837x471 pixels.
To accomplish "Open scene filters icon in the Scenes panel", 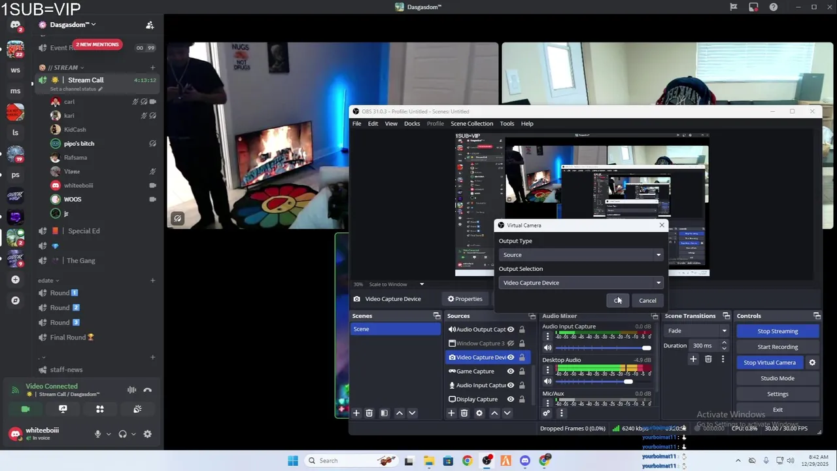I will coord(384,413).
